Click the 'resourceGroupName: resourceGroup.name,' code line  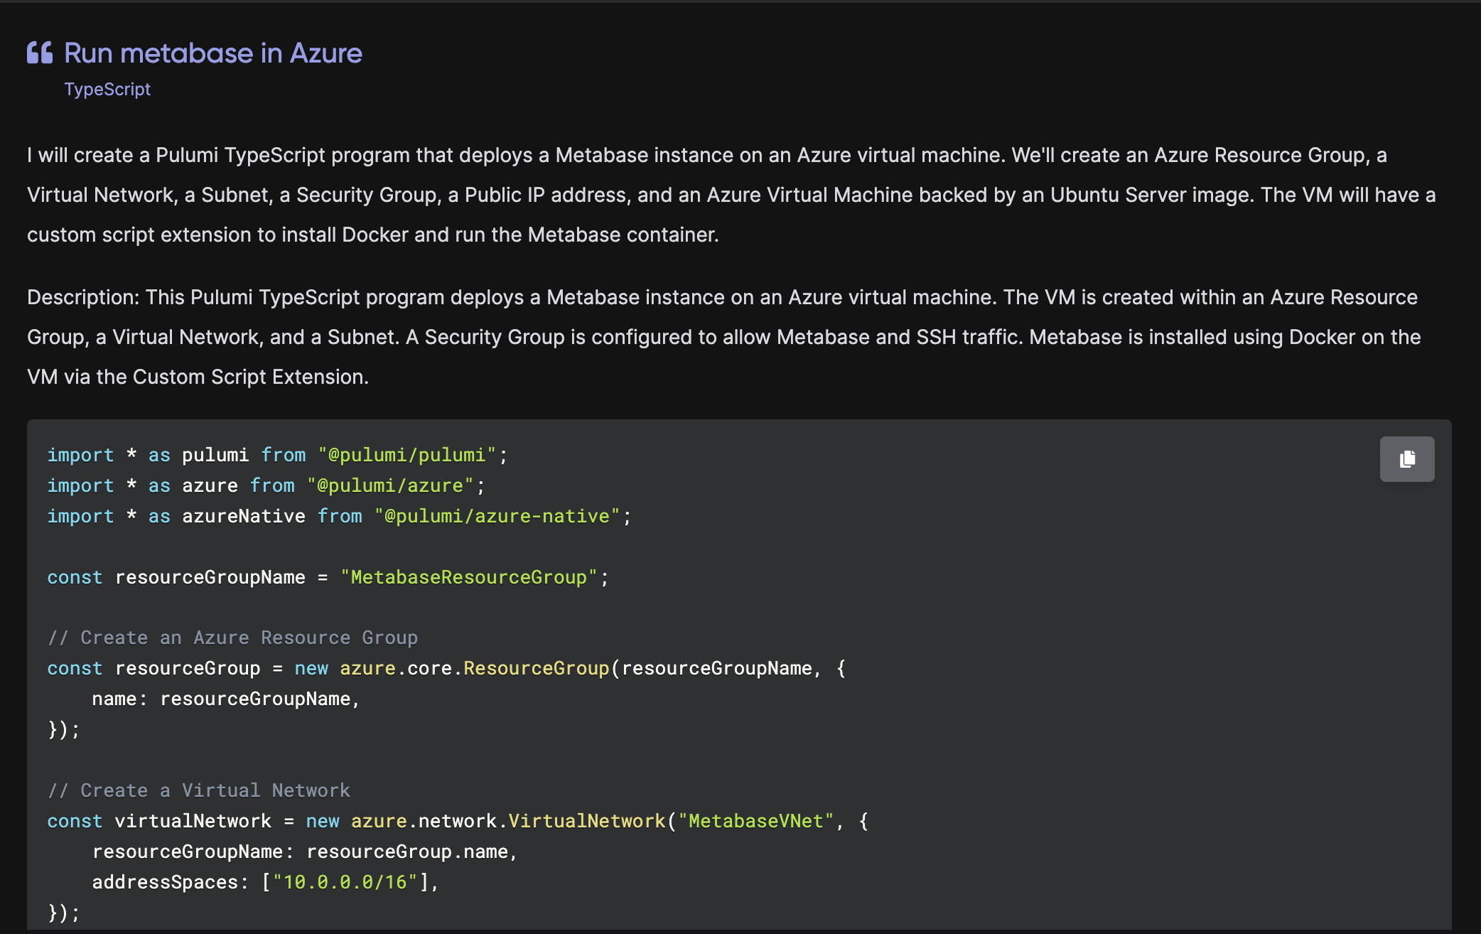[305, 852]
